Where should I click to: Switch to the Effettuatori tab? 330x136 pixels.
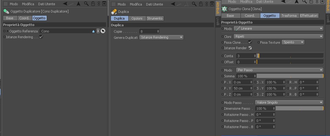pyautogui.click(x=309, y=16)
